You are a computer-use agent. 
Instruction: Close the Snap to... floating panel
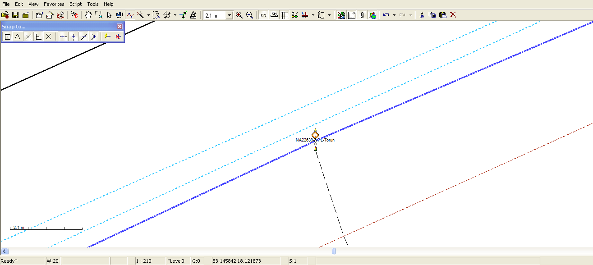pyautogui.click(x=120, y=27)
